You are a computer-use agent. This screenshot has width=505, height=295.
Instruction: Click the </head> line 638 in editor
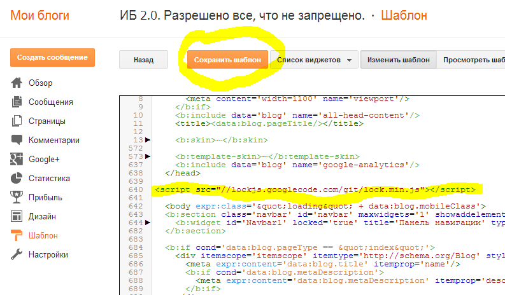tap(183, 173)
